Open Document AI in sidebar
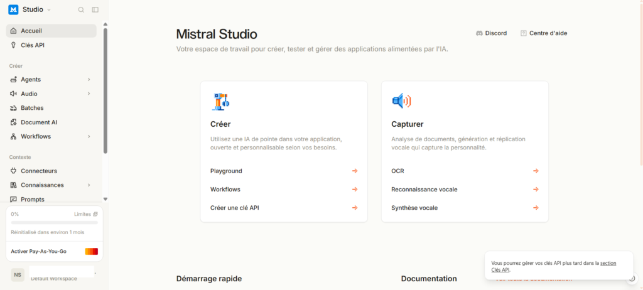The height and width of the screenshot is (290, 643). click(51, 122)
